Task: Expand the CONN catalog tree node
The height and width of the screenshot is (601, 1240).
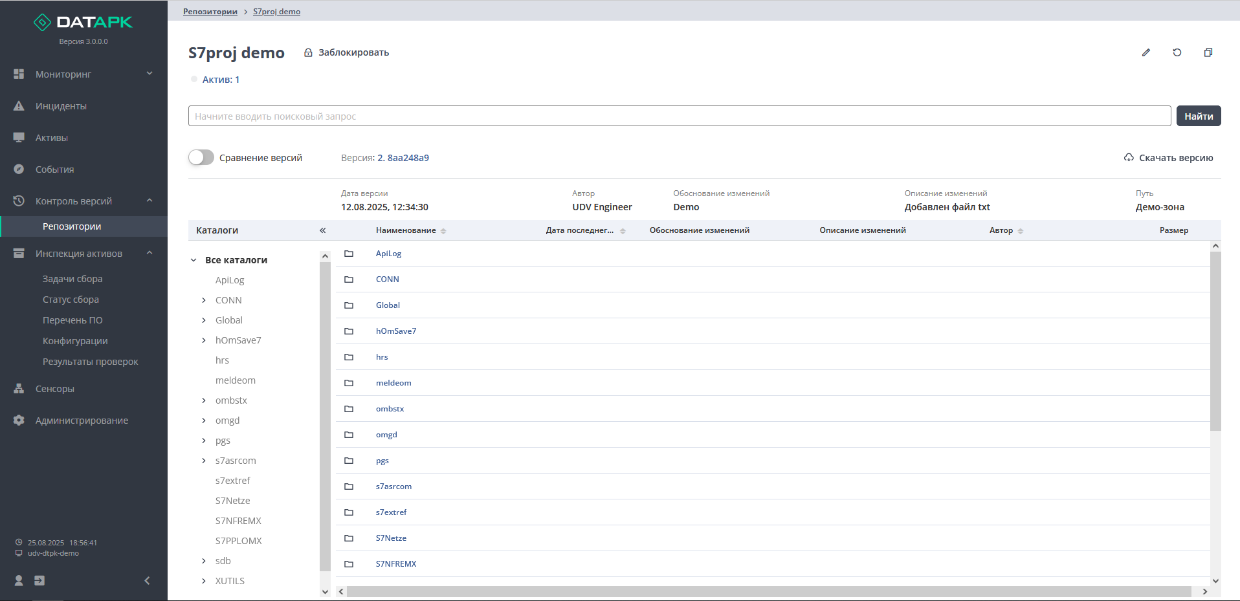Action: 204,300
